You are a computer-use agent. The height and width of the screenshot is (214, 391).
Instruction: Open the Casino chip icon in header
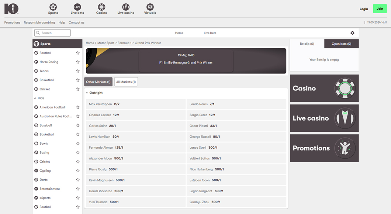tap(101, 7)
